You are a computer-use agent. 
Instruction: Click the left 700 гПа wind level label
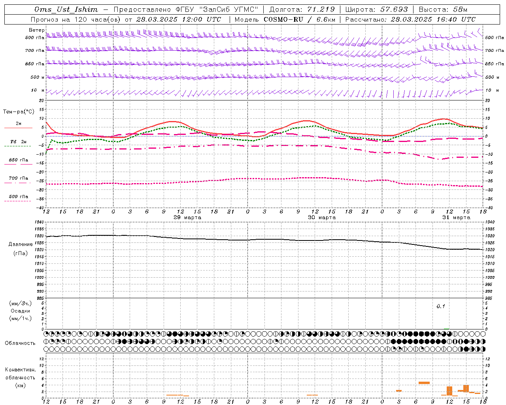(35, 51)
